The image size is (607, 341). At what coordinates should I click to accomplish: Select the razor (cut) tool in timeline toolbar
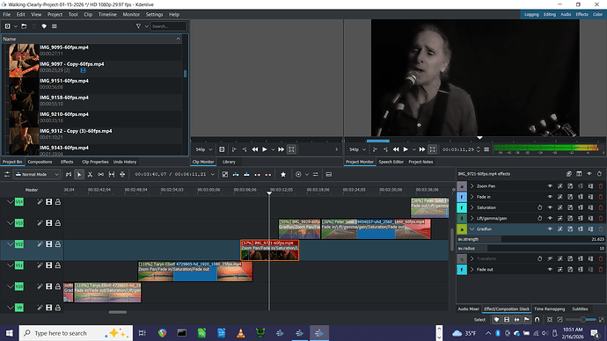(90, 174)
